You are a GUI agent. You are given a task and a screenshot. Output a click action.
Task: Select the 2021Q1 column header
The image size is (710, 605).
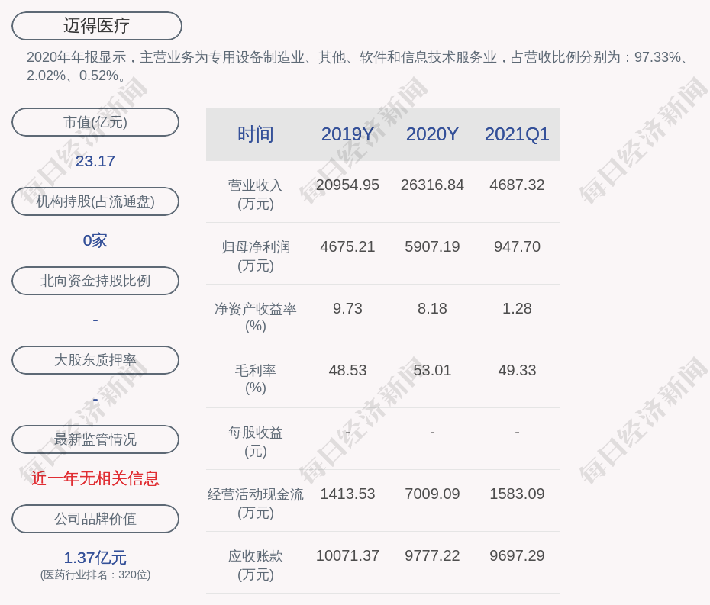(x=517, y=134)
